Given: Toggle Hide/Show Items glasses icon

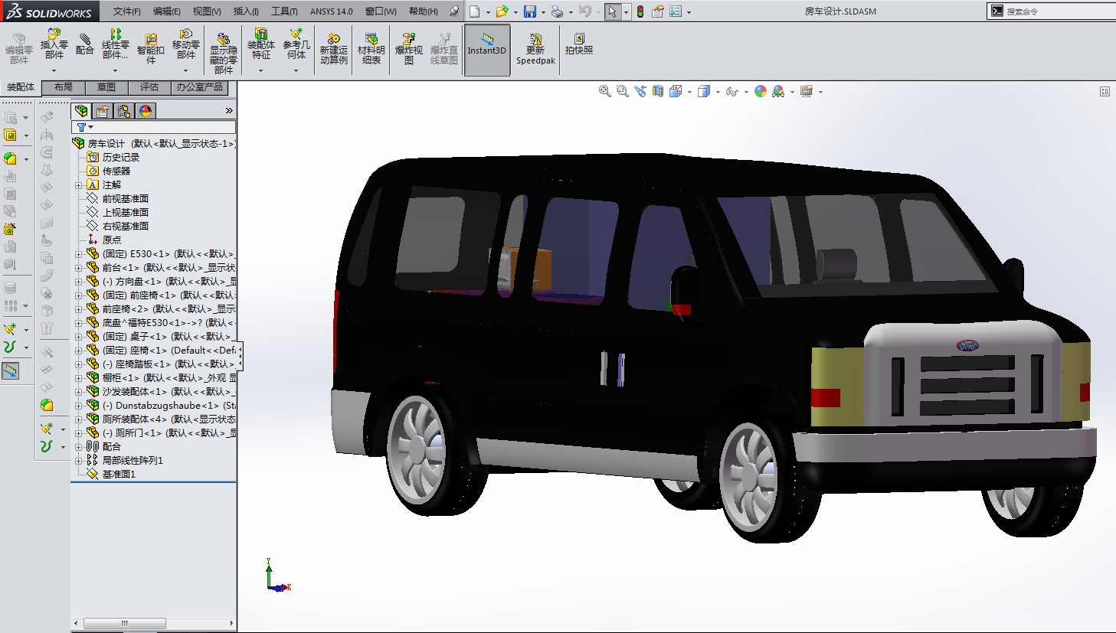Looking at the screenshot, I should (732, 92).
